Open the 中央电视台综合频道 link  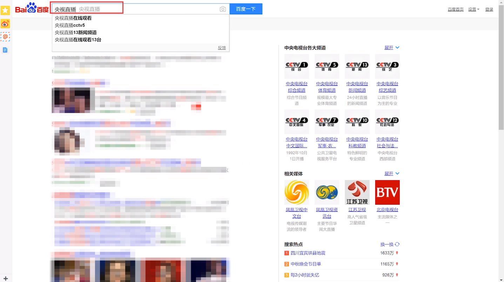(x=297, y=87)
